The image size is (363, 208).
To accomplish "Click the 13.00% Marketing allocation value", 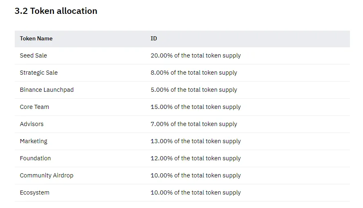I will (x=196, y=141).
